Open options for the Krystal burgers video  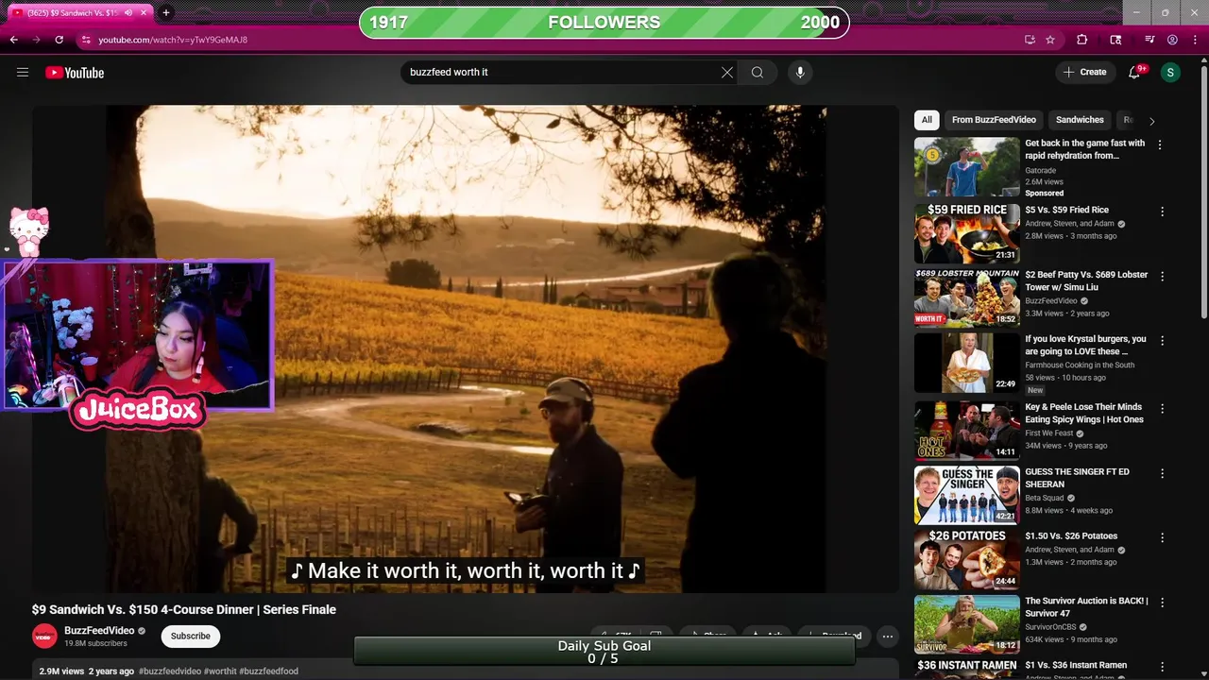(x=1162, y=340)
